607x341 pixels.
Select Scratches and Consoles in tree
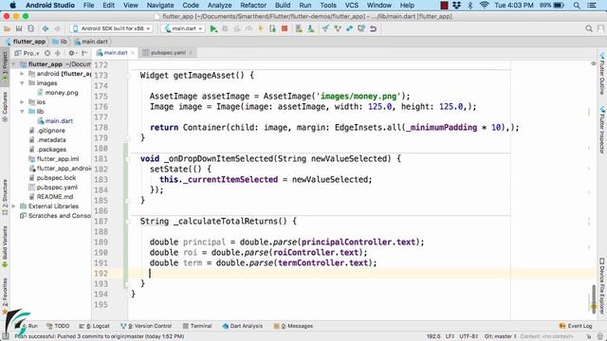pyautogui.click(x=55, y=216)
